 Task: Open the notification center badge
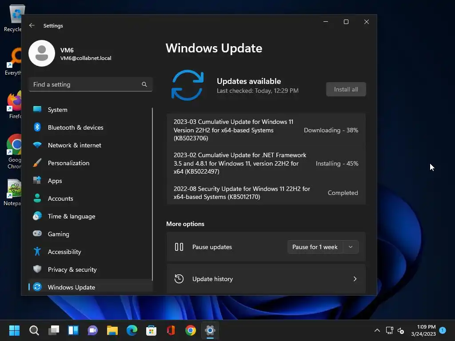click(x=443, y=330)
